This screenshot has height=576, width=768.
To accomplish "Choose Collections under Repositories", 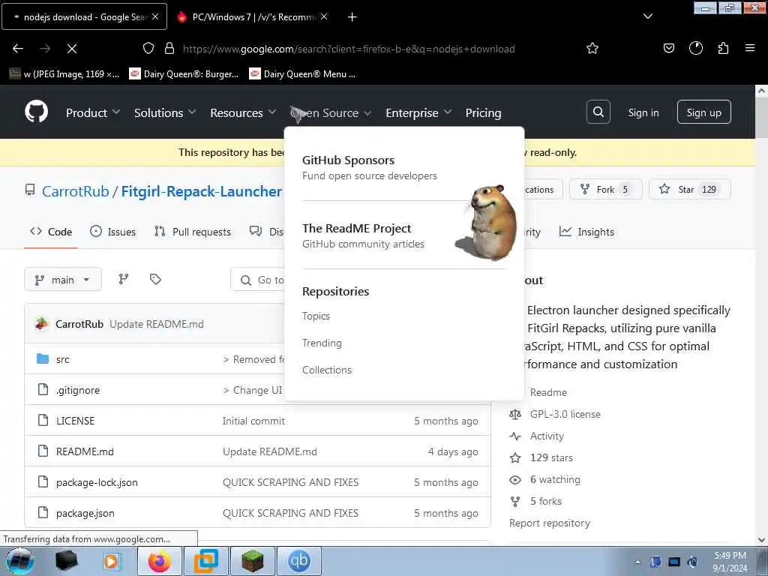I will point(327,370).
